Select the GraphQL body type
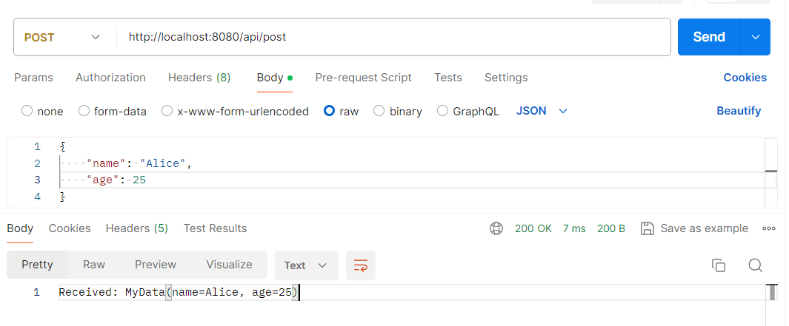The image size is (789, 326). [x=443, y=111]
